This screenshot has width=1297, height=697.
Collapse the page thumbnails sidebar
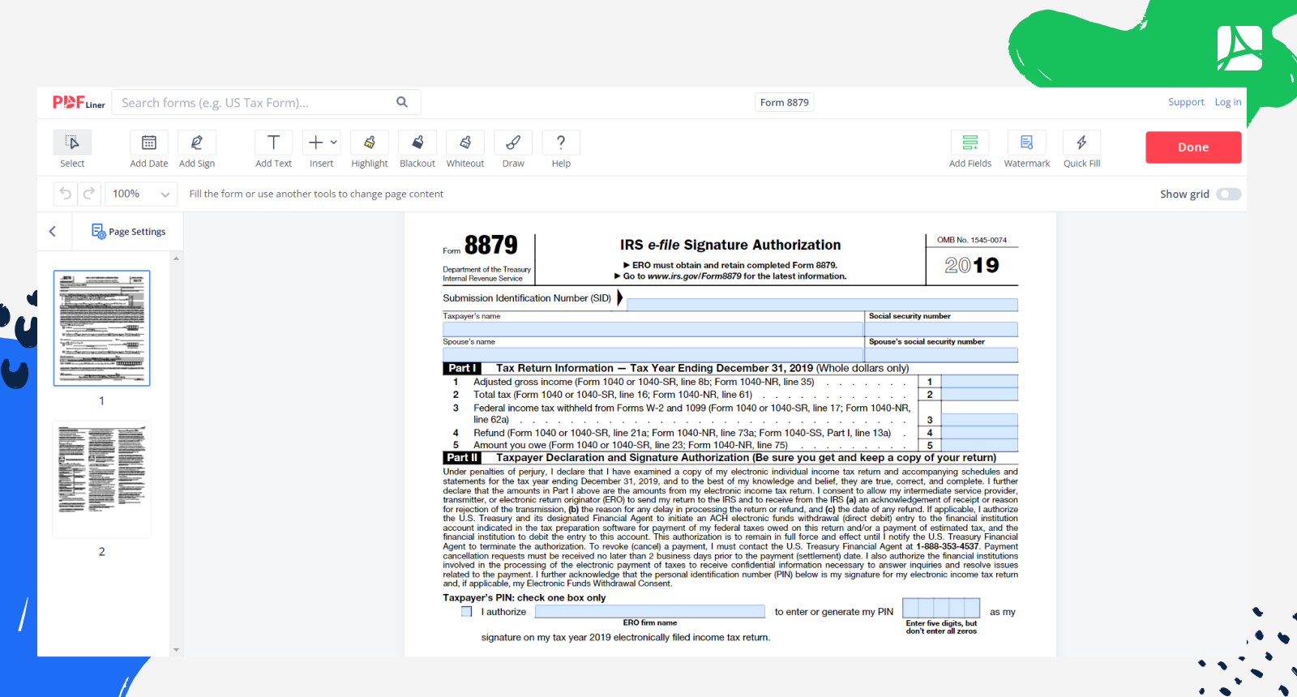tap(53, 232)
